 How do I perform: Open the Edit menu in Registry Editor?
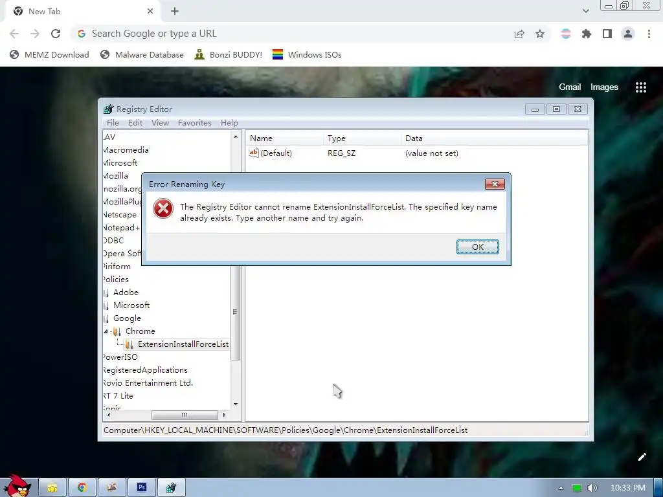click(x=135, y=122)
